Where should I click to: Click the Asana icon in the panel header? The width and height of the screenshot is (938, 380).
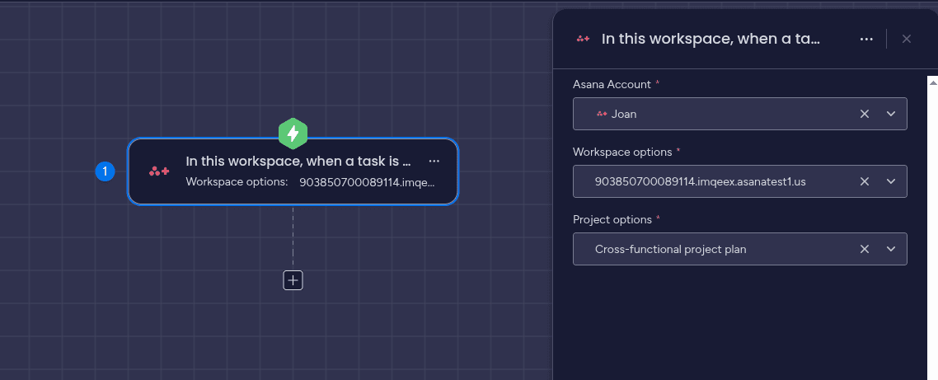click(x=583, y=39)
